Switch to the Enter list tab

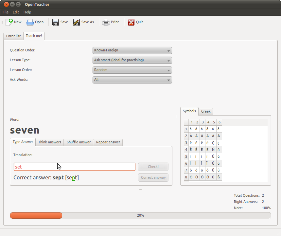pos(13,36)
